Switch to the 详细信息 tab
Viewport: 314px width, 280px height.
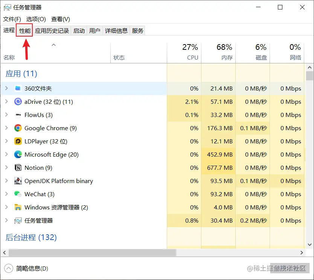click(x=116, y=31)
